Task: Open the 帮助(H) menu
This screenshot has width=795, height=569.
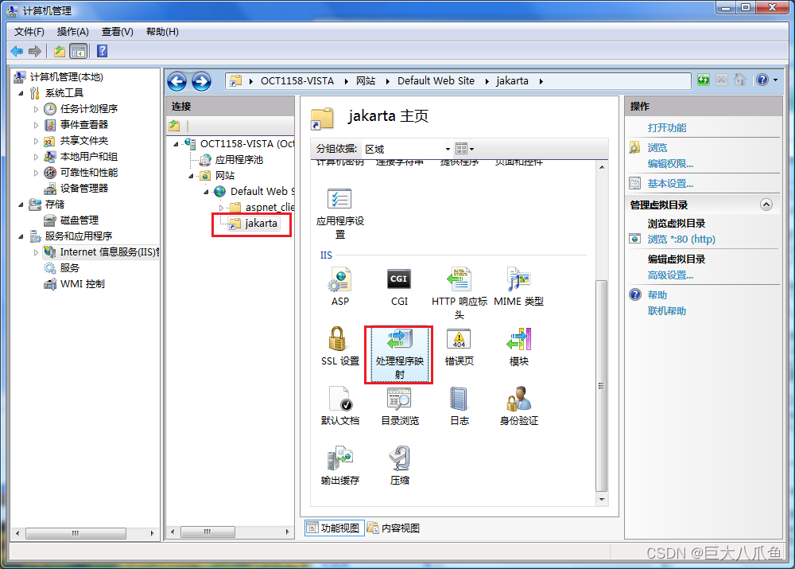Action: point(162,32)
